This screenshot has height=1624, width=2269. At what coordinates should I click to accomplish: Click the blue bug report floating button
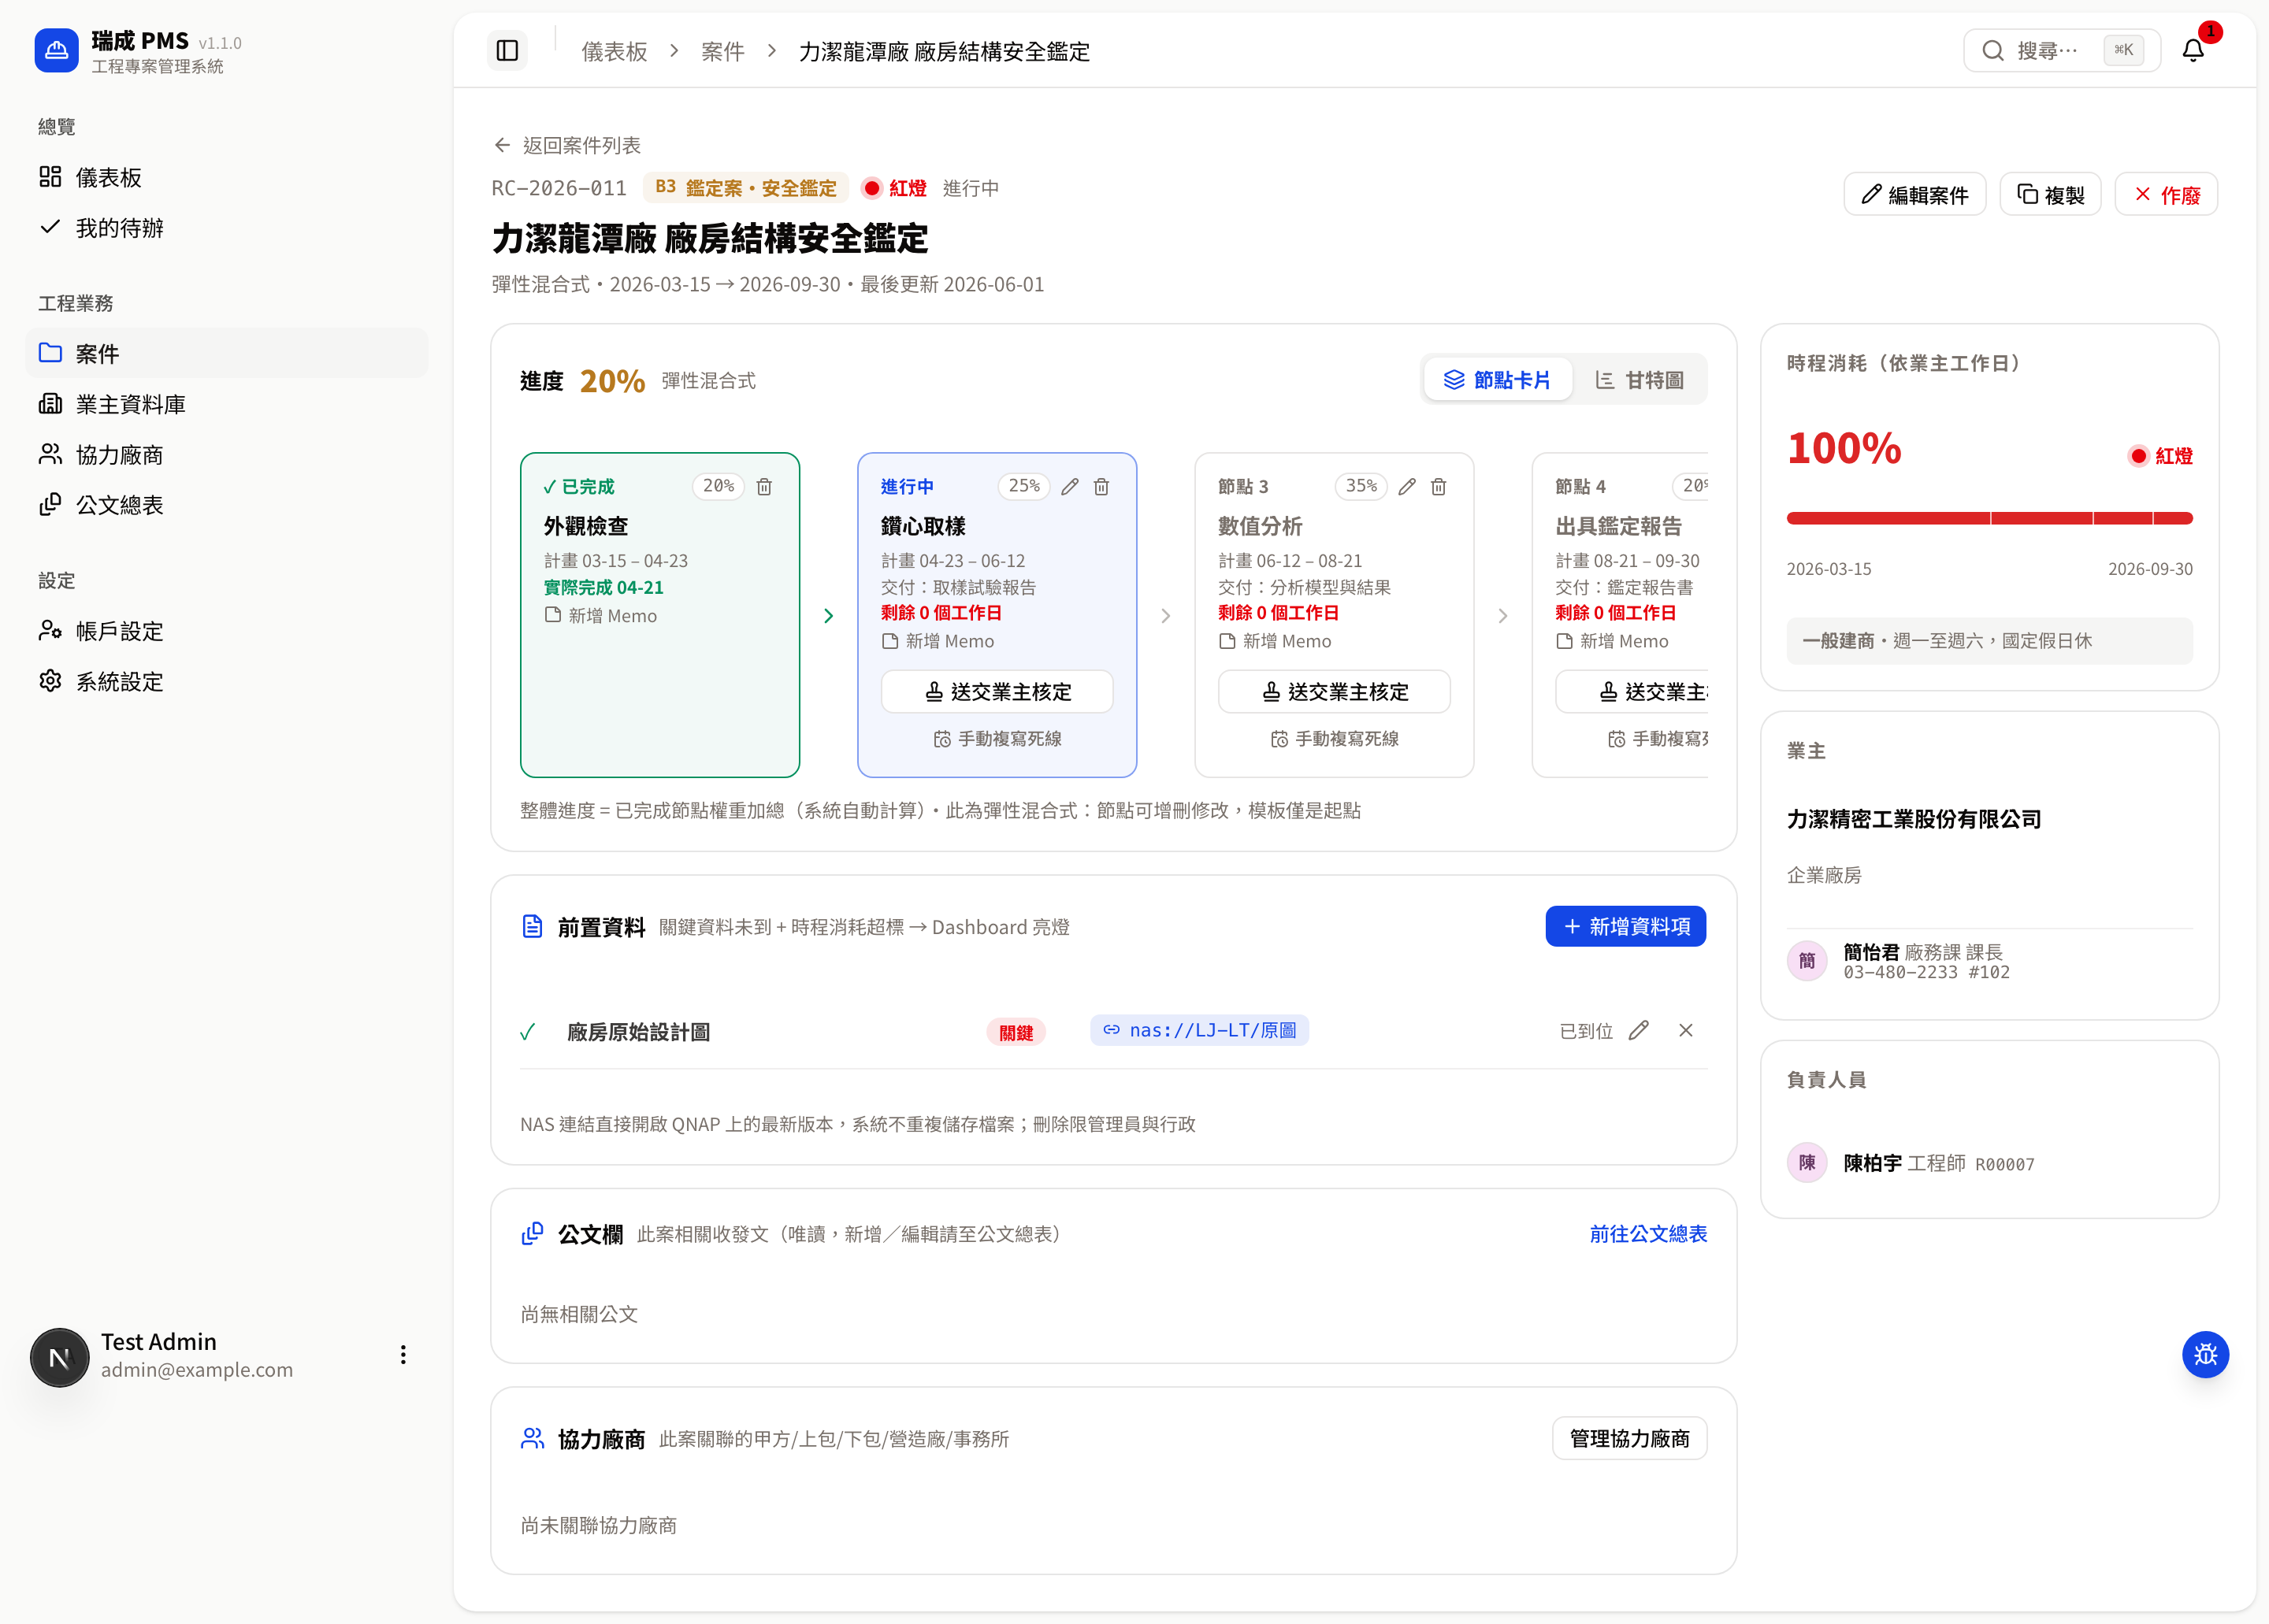click(2205, 1354)
